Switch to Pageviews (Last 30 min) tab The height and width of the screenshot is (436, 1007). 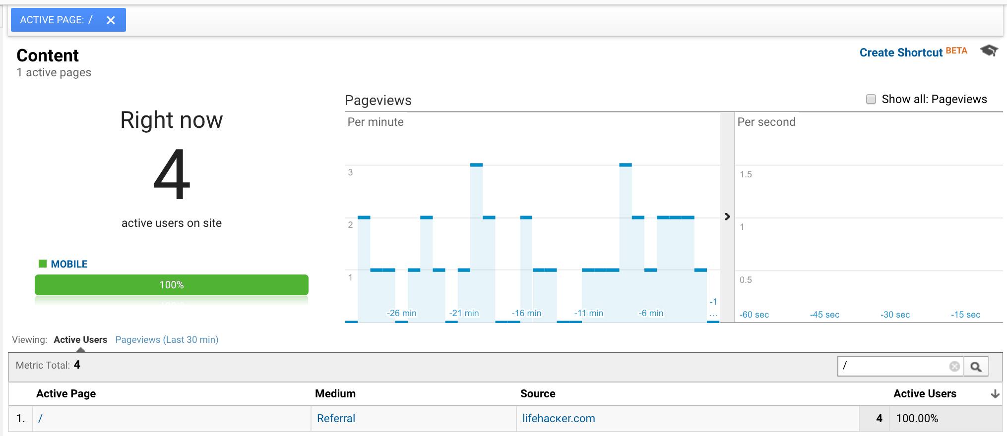pyautogui.click(x=167, y=339)
